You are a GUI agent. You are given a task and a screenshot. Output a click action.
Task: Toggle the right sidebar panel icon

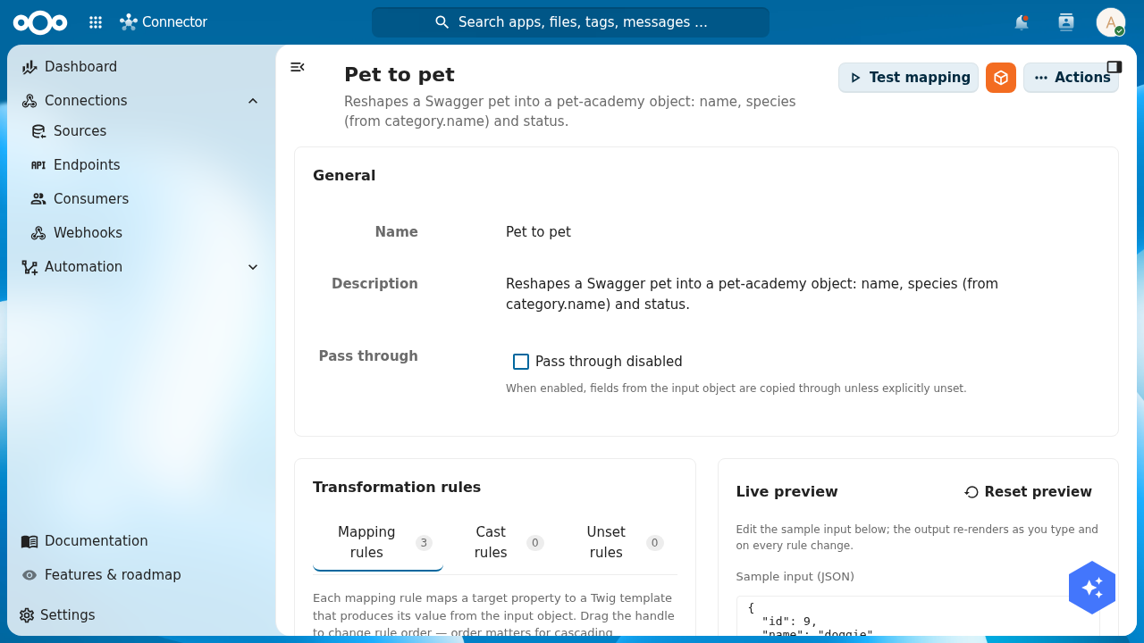1115,67
